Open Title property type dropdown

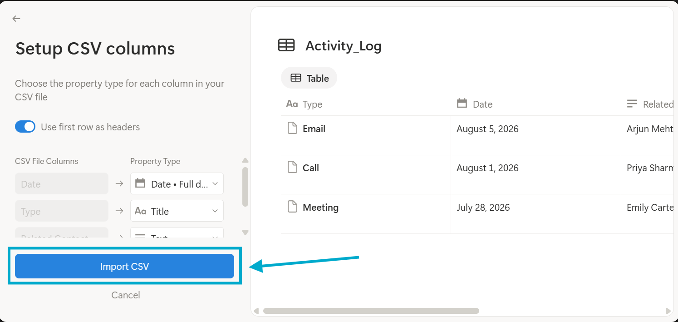[x=177, y=211]
